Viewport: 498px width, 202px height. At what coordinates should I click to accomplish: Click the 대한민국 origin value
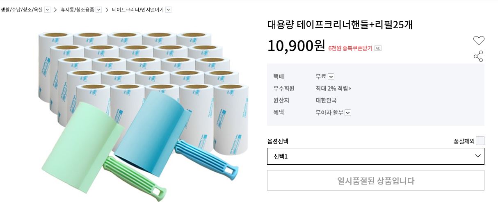coord(326,100)
